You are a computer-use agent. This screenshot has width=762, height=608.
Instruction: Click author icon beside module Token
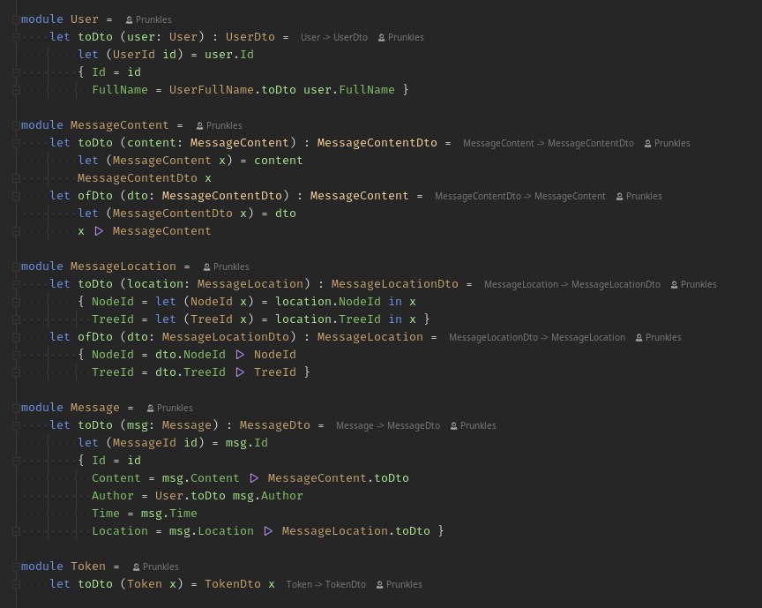[x=136, y=567]
